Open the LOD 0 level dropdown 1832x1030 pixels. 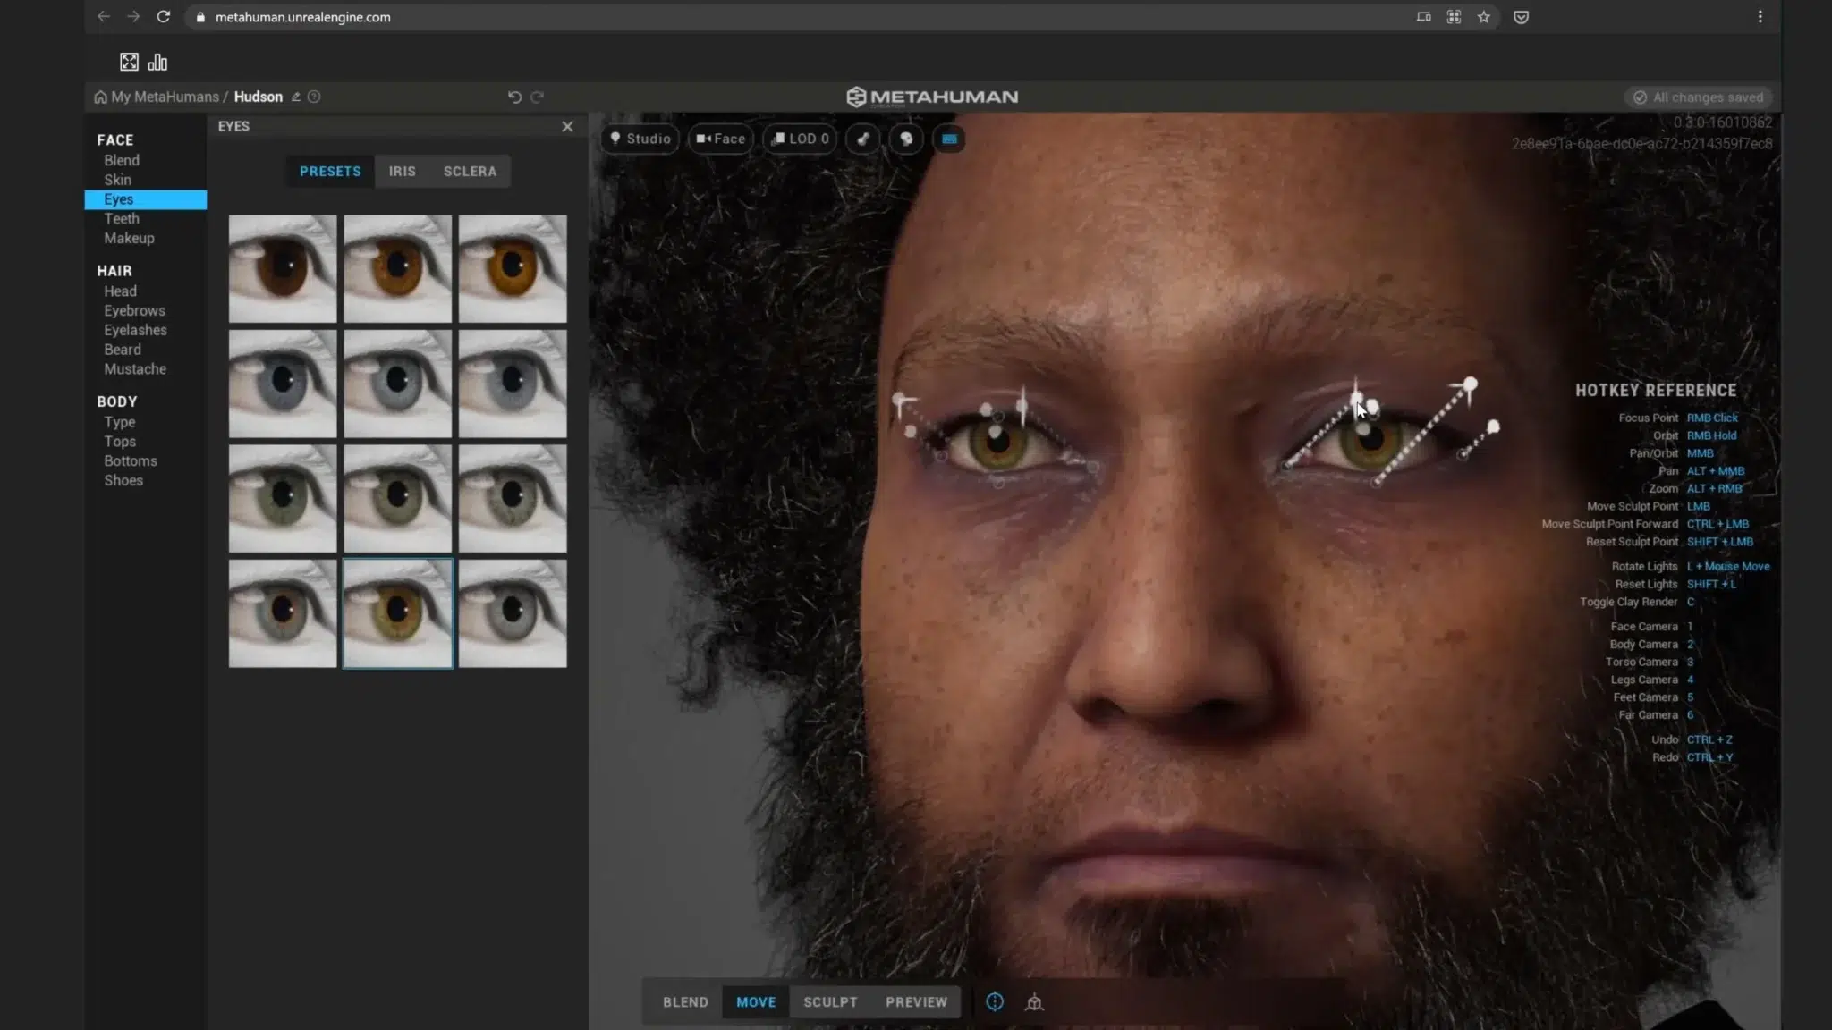click(801, 139)
